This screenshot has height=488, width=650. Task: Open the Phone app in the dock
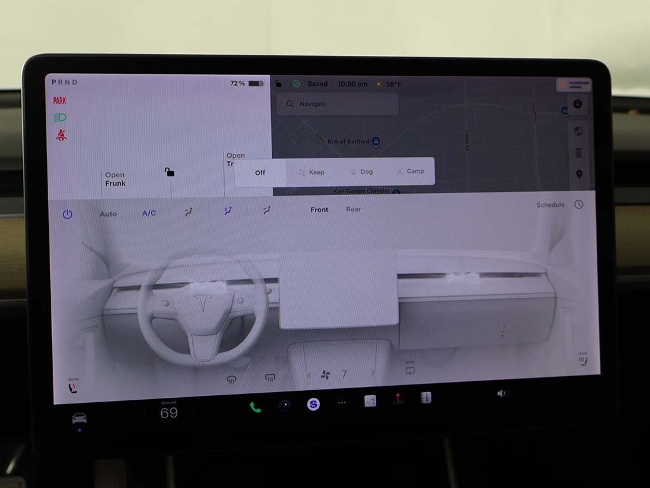[255, 407]
